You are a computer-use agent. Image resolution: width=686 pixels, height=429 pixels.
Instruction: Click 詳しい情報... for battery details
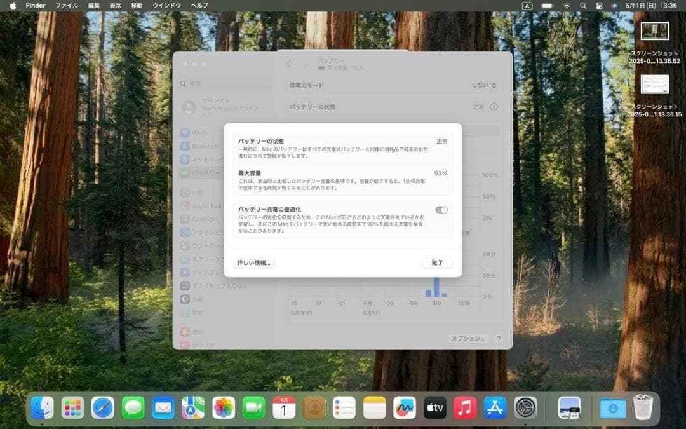point(253,262)
